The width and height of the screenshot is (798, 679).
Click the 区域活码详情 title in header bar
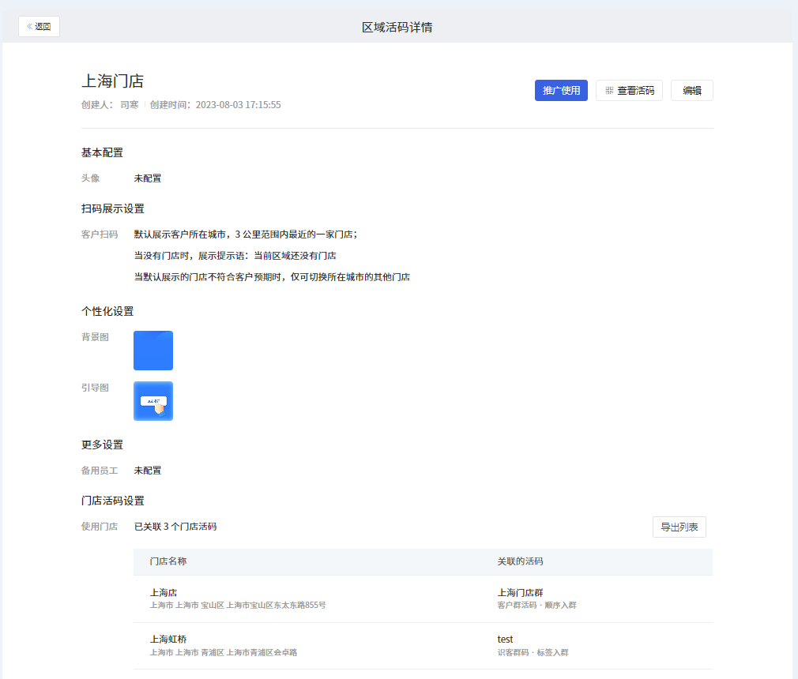click(x=397, y=28)
